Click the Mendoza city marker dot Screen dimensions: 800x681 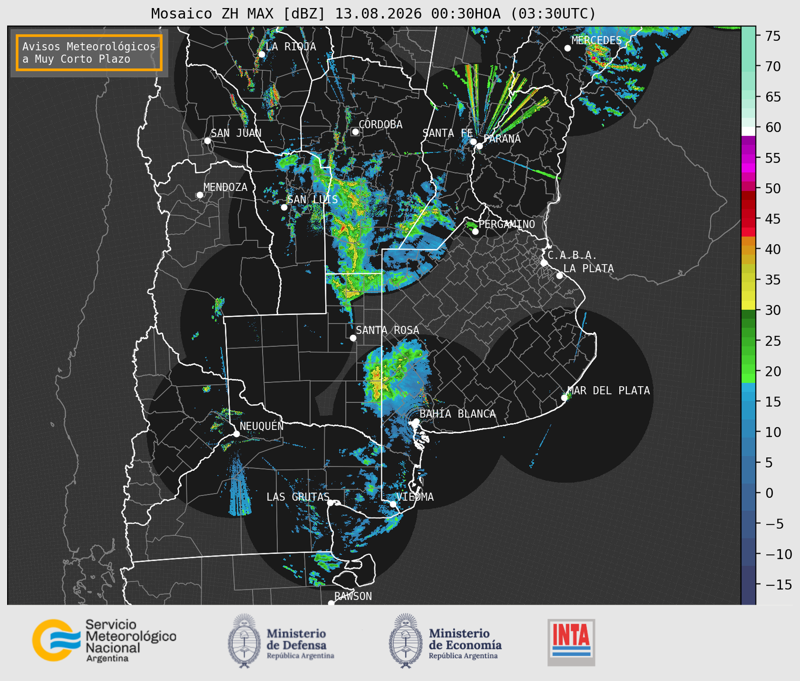200,195
